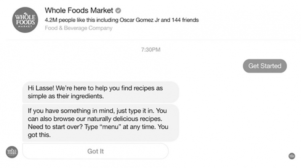Click the "Food & Beverage Company" category label
This screenshot has height=168, width=301.
coord(78,28)
